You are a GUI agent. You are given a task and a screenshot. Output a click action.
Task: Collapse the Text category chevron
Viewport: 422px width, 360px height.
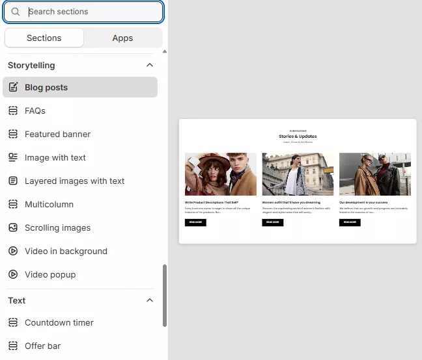(150, 300)
